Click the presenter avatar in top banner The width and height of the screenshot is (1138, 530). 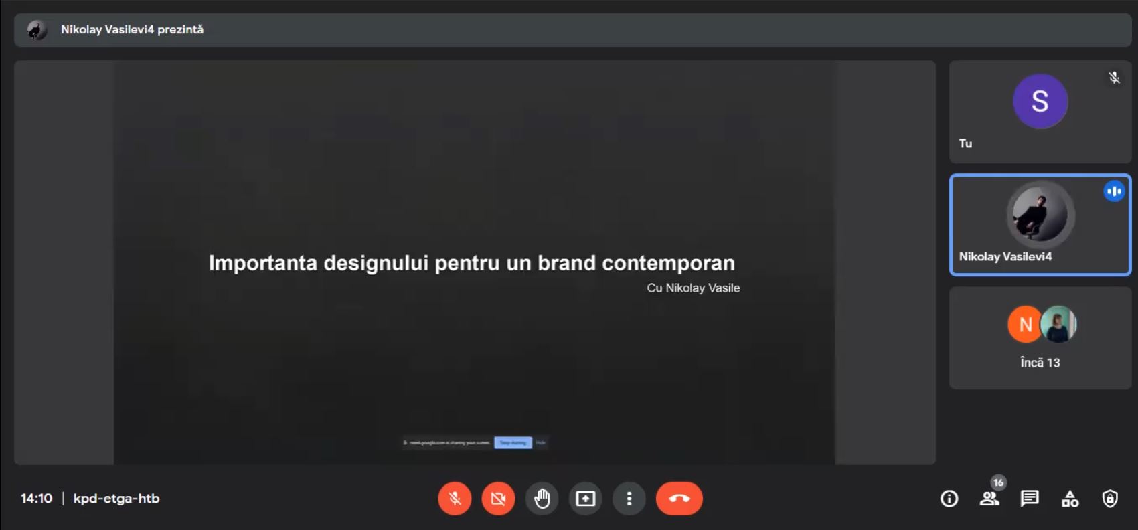[37, 30]
